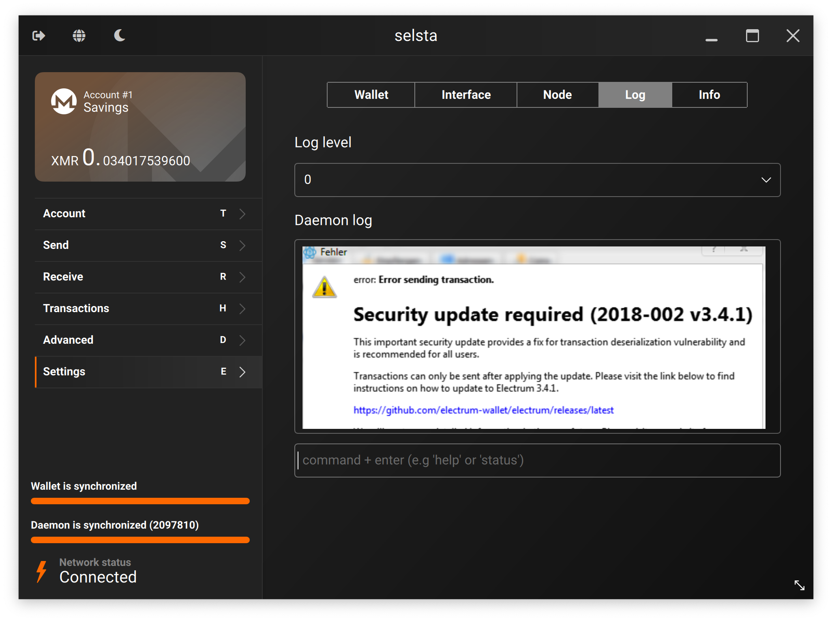
Task: Expand the Receive row chevron
Action: coord(242,277)
